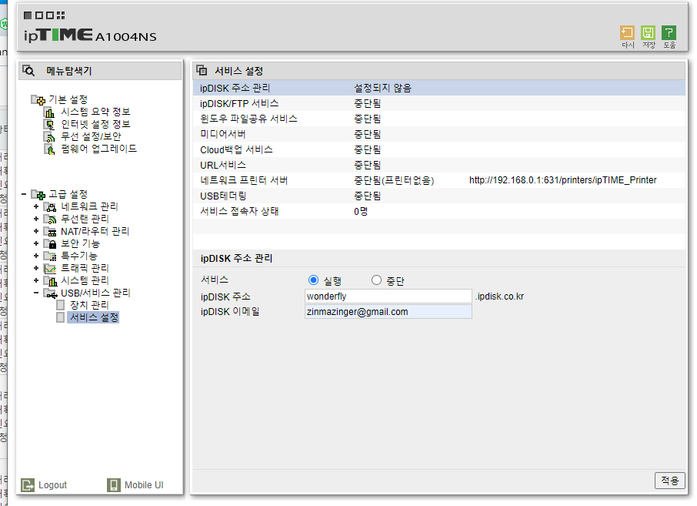The image size is (697, 506).
Task: Click the ipDISK 주소 input field
Action: [x=388, y=297]
